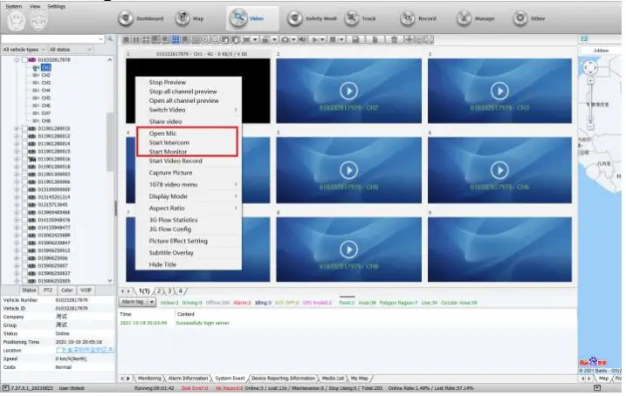The height and width of the screenshot is (396, 626).
Task: Play the CH5 video window
Action: point(348,170)
